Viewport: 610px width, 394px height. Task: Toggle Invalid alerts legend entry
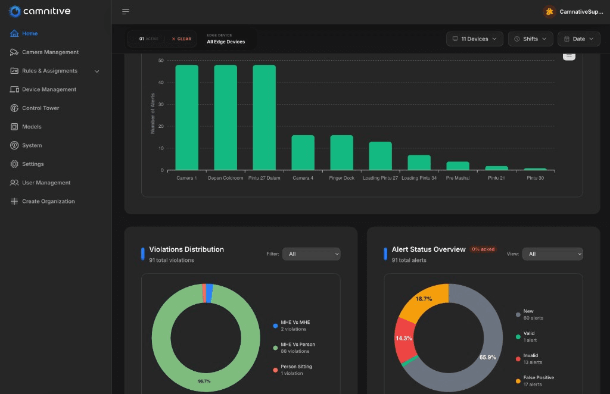pyautogui.click(x=529, y=359)
